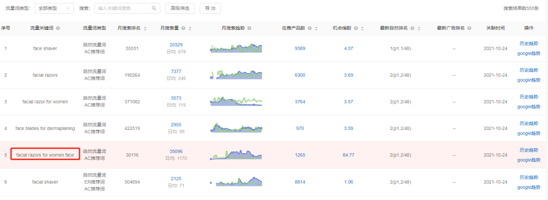The height and width of the screenshot is (200, 548).
Task: Click products count 1265
Action: coord(300,155)
